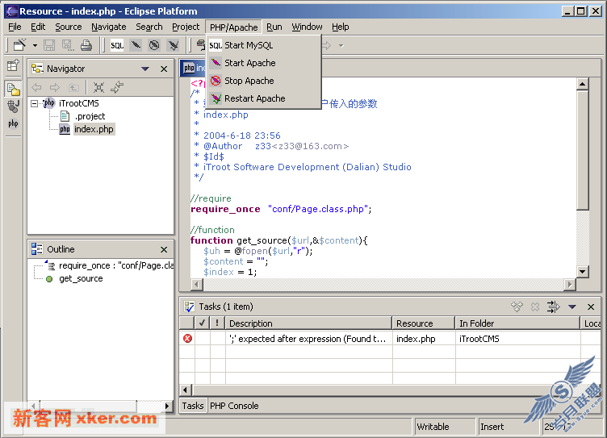Click the Navigator Up one level icon
Image resolution: width=607 pixels, height=438 pixels.
[73, 87]
